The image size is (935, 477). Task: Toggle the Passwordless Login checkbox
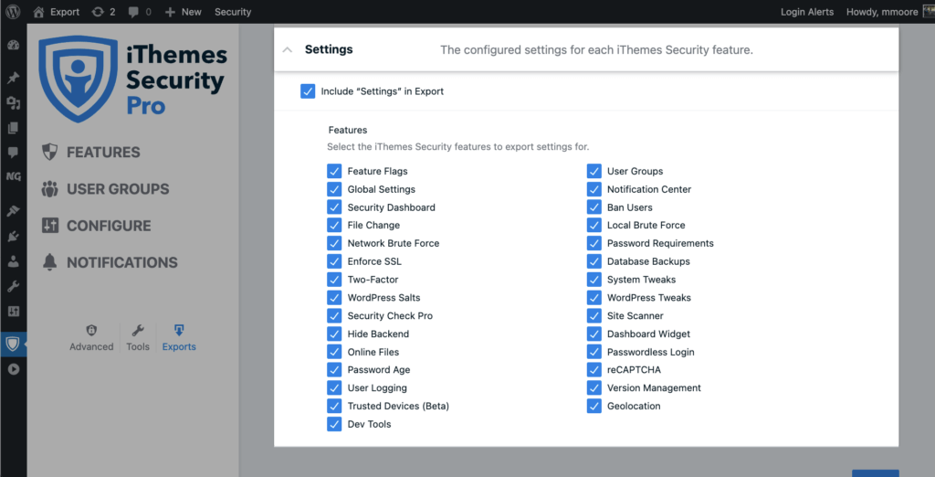coord(594,352)
